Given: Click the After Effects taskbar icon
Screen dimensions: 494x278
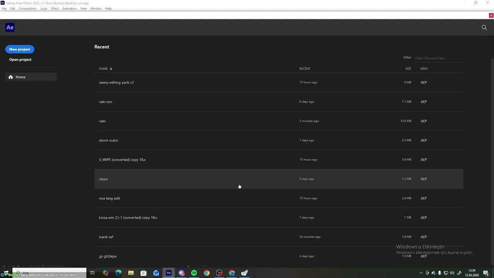Looking at the screenshot, I should tap(169, 273).
